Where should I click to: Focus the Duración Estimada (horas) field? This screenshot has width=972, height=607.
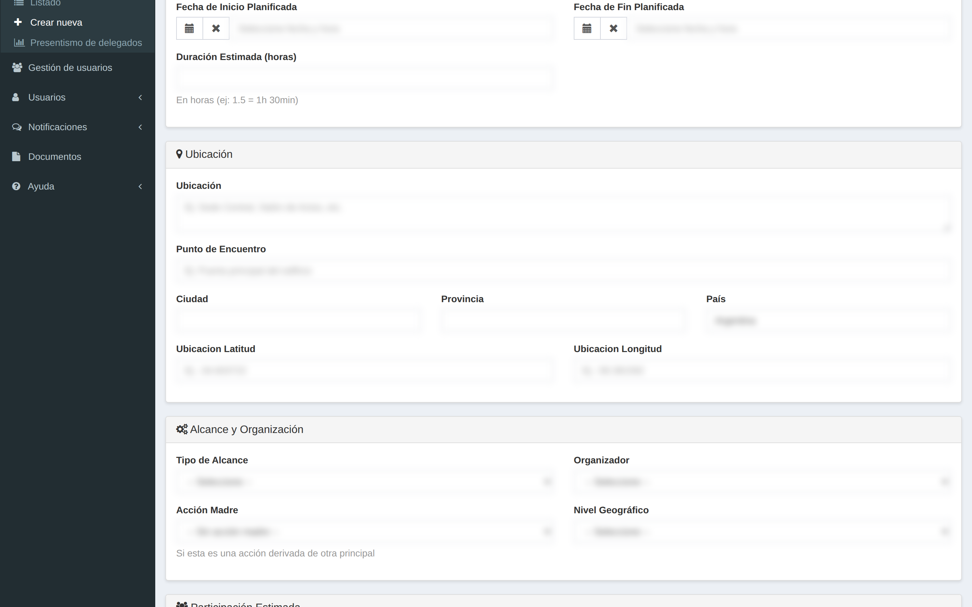365,78
